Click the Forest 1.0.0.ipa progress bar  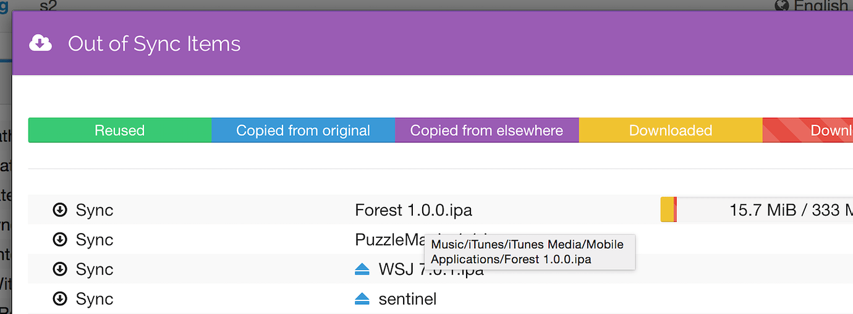click(757, 210)
